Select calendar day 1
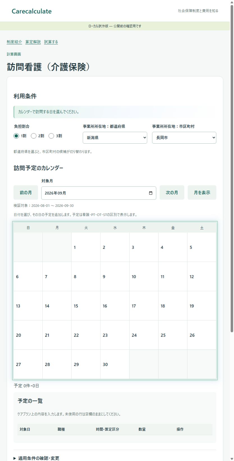This screenshot has height=461, width=234. 86,247
